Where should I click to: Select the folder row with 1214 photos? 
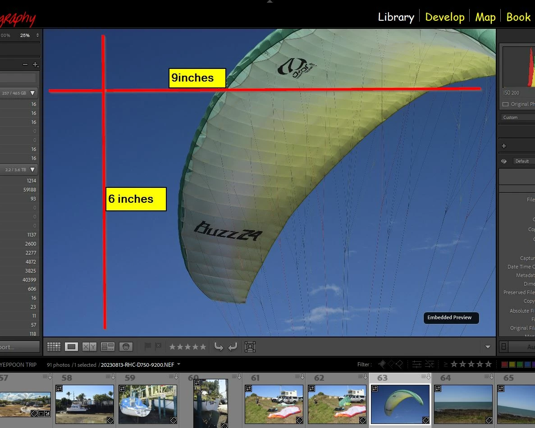click(20, 181)
